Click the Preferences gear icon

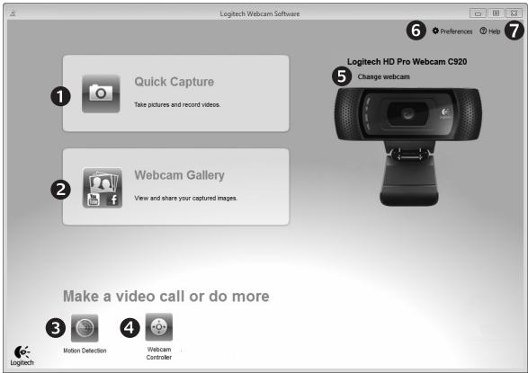pyautogui.click(x=435, y=31)
